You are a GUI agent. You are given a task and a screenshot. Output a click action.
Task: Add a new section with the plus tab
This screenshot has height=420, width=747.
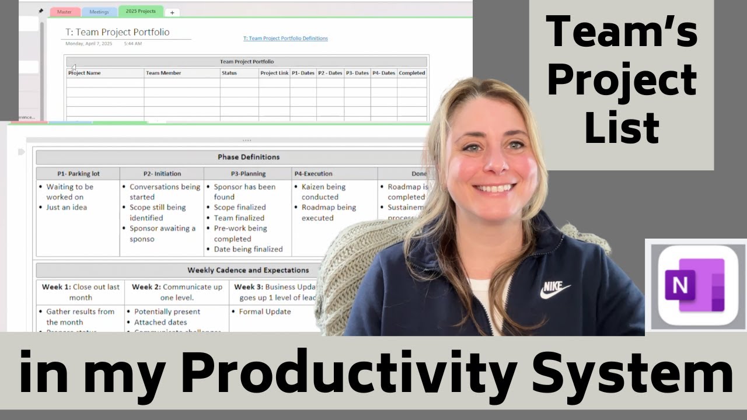[172, 12]
